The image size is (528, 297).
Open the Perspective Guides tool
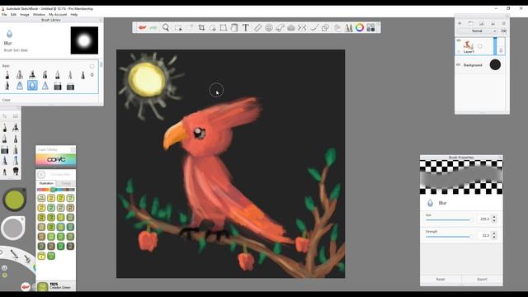click(291, 27)
